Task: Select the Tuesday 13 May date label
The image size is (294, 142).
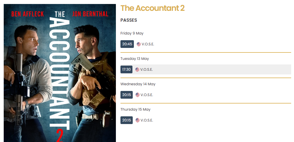Action: point(135,59)
